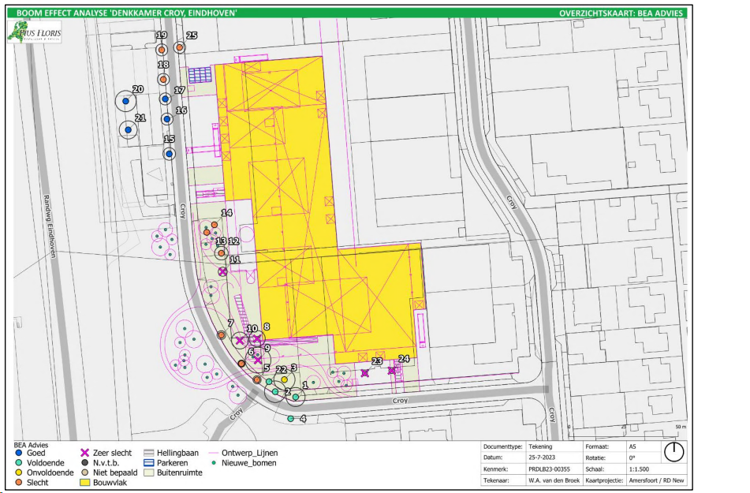This screenshot has width=750, height=493.
Task: Click the '50 m' scale label
Action: pyautogui.click(x=681, y=427)
